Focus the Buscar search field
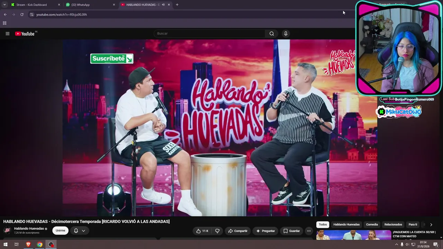The image size is (443, 249). tap(209, 34)
